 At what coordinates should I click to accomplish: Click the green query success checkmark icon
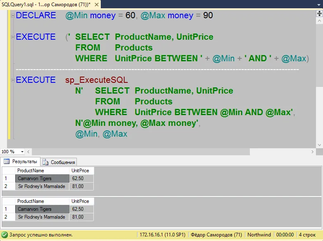tap(5, 234)
